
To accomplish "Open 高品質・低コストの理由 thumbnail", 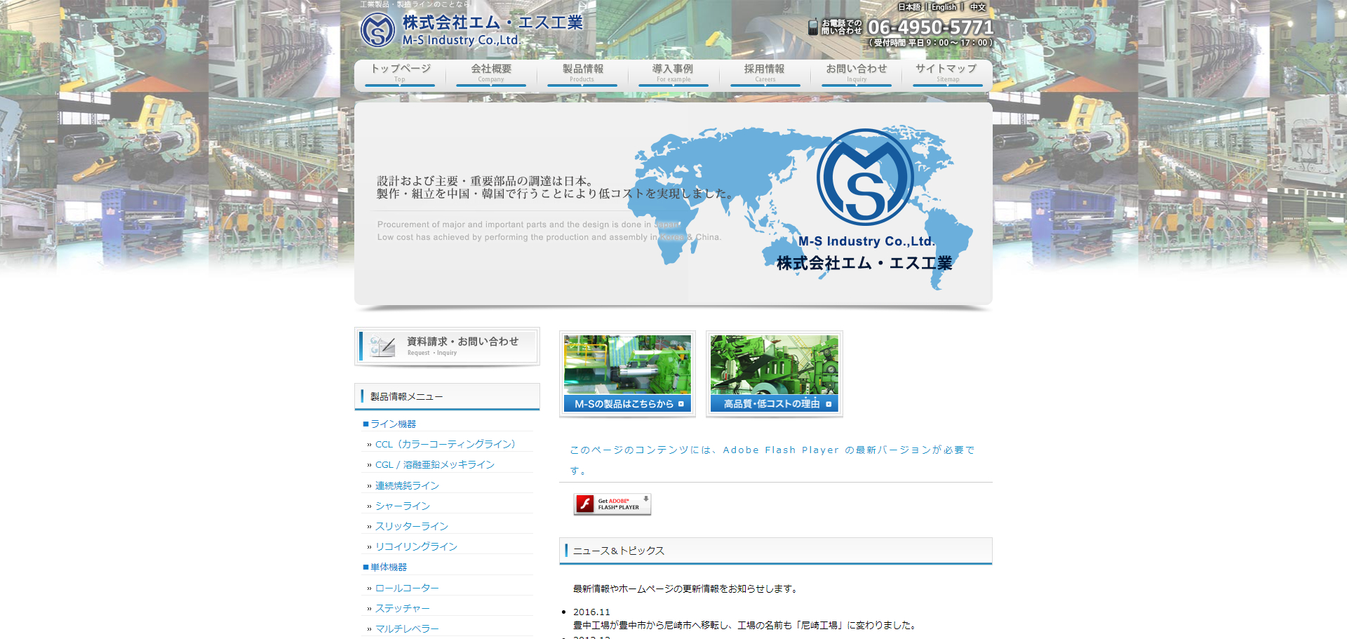I will pyautogui.click(x=775, y=374).
